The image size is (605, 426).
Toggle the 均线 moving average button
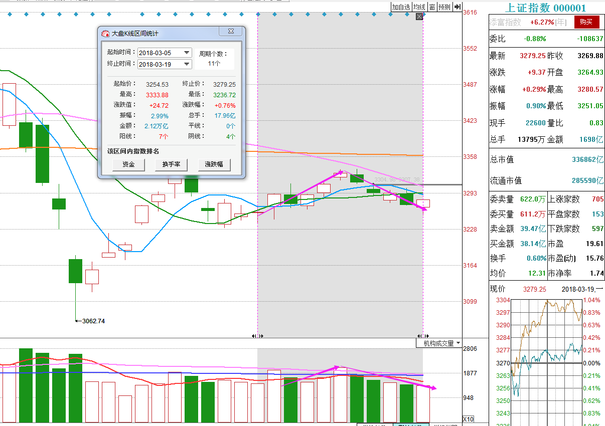419,7
